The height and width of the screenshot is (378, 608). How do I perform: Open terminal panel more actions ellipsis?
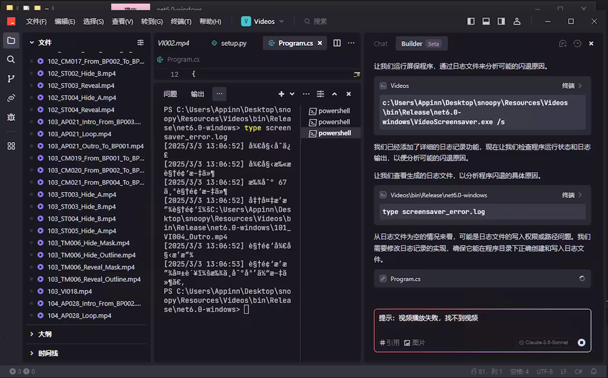[306, 94]
